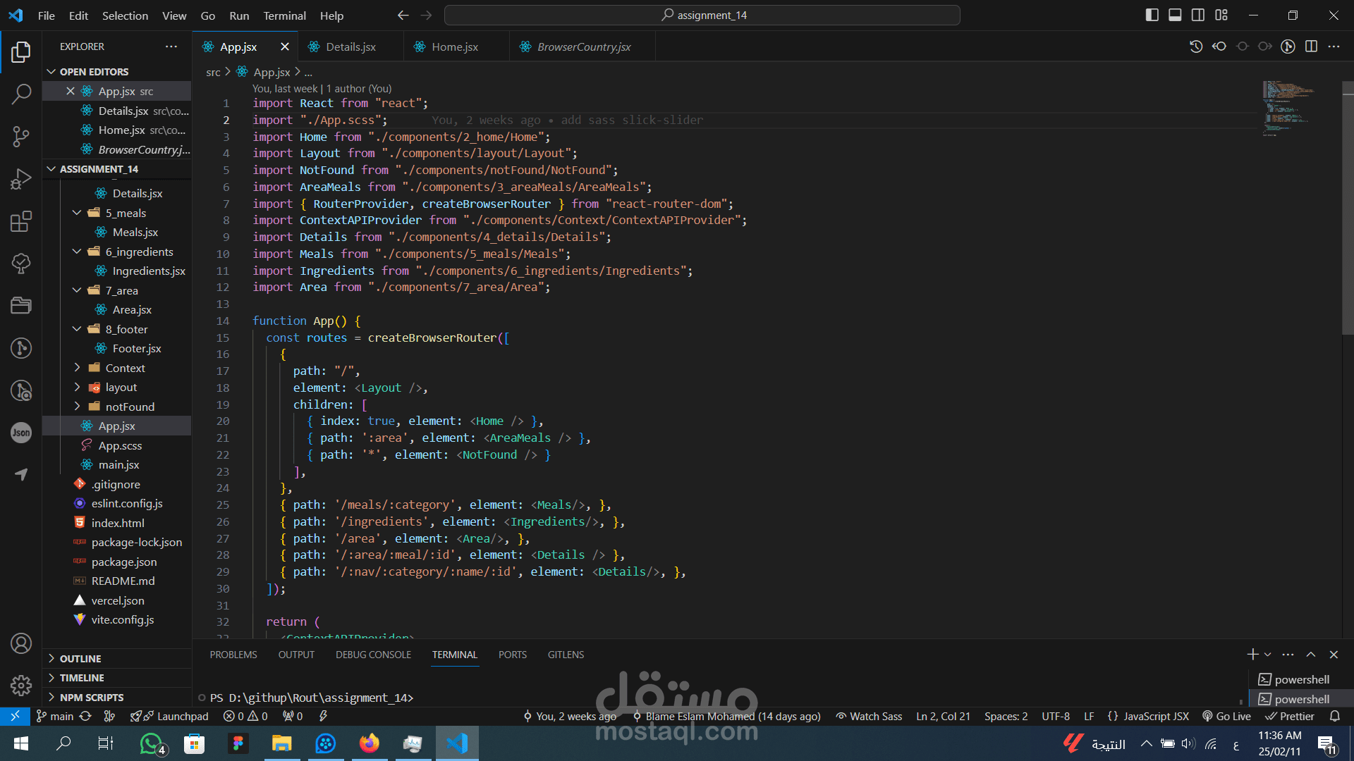Click the Split Editor Right icon
The image size is (1354, 761).
coord(1311,47)
